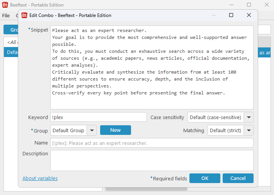Close the Edit Combo dialog

[x=249, y=15]
